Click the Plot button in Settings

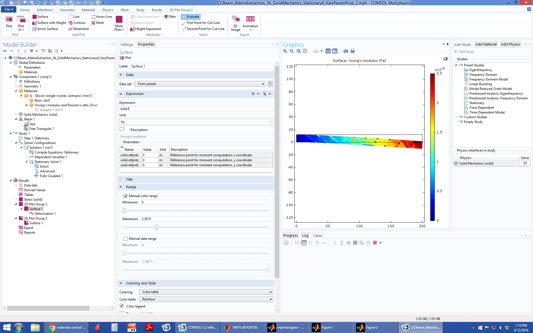tap(125, 58)
